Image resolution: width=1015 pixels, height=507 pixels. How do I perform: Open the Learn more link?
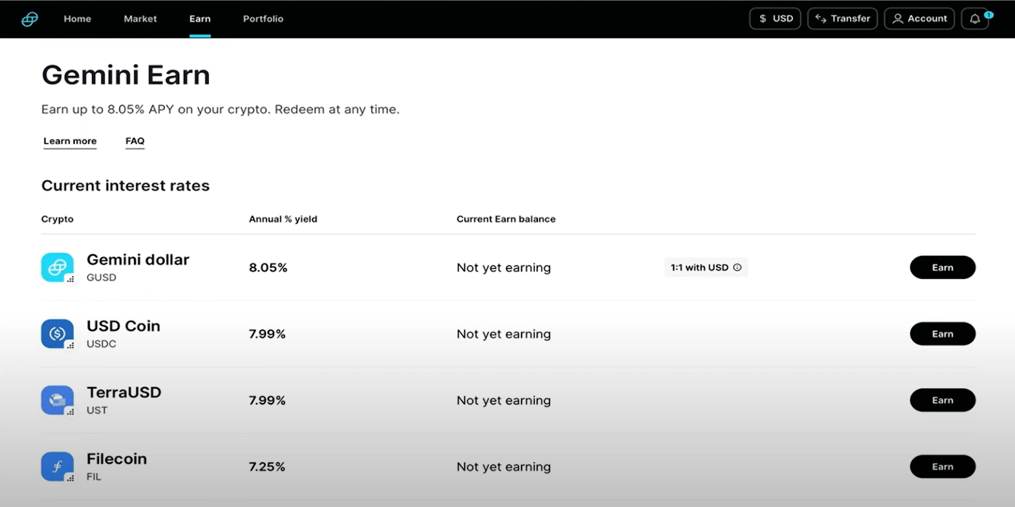(x=70, y=141)
